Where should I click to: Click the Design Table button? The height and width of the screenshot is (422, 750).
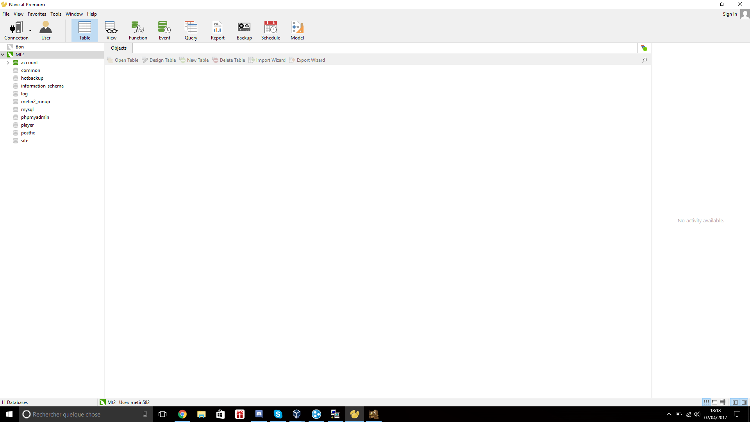pos(159,60)
